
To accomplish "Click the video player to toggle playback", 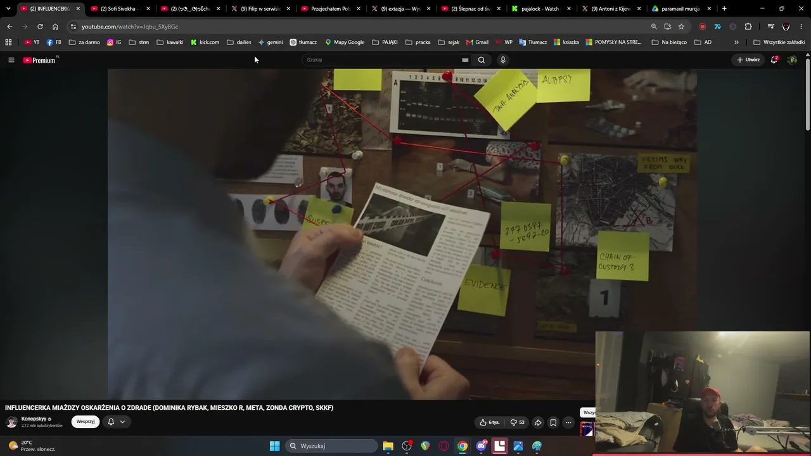I will tap(402, 234).
